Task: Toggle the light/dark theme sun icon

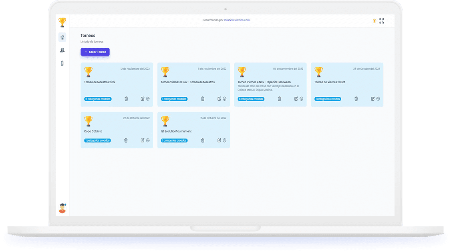Action: pos(374,21)
